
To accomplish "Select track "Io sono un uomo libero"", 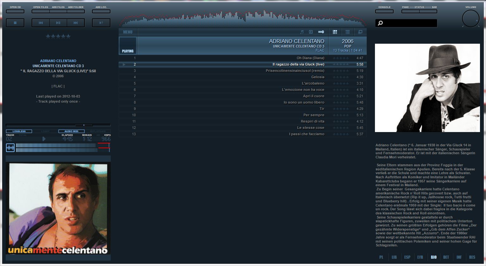I will tap(243, 103).
